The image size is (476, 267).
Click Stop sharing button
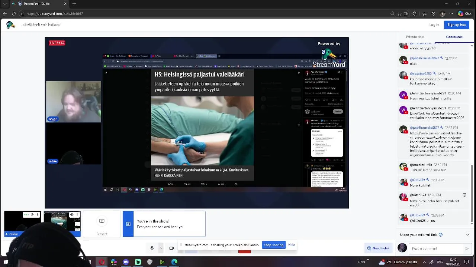[274, 245]
